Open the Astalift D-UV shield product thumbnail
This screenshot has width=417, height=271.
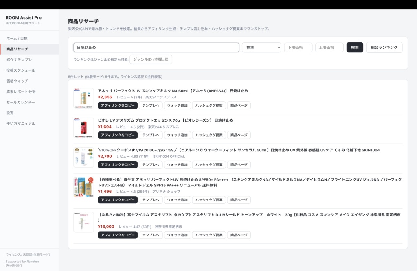tap(83, 222)
